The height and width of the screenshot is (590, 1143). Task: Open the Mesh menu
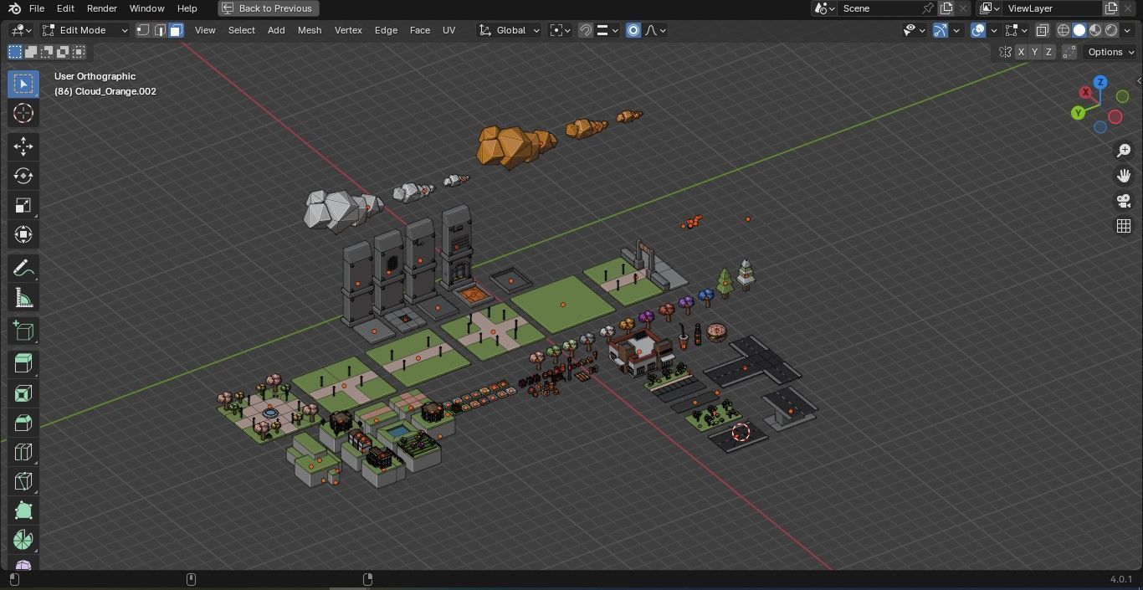tap(310, 30)
